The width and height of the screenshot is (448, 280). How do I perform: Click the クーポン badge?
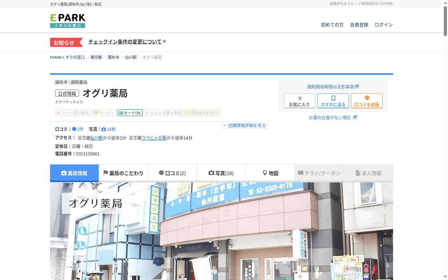[x=104, y=113]
